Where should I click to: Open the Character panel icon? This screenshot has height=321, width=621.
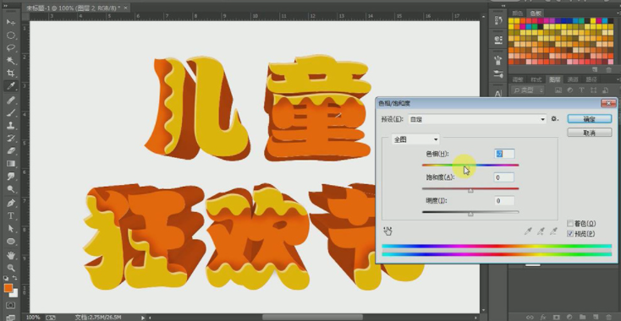click(x=498, y=93)
